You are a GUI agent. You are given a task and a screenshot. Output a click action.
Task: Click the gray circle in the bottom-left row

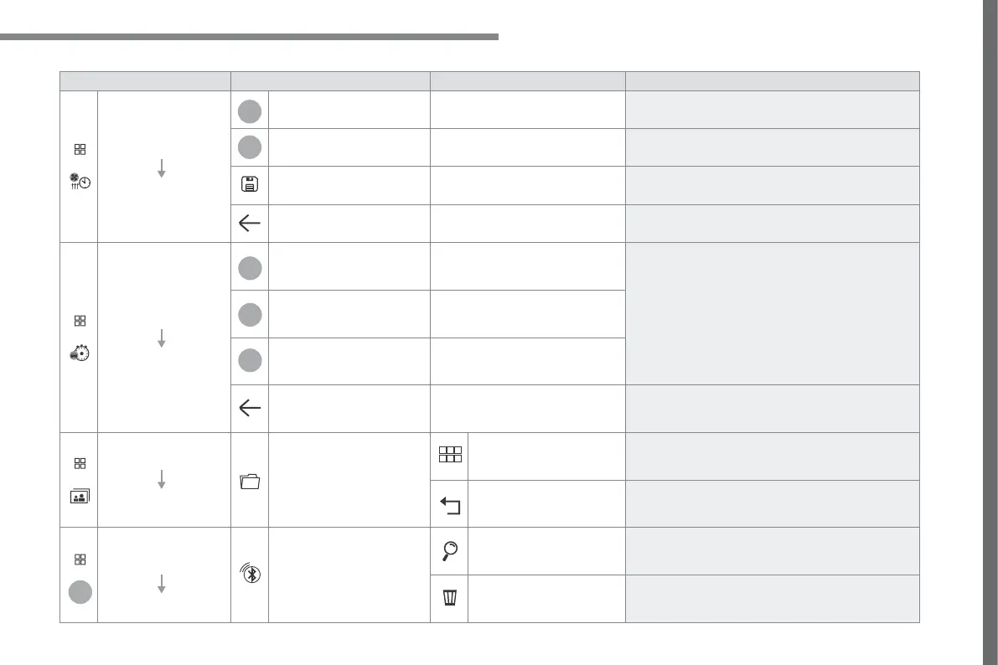(80, 591)
